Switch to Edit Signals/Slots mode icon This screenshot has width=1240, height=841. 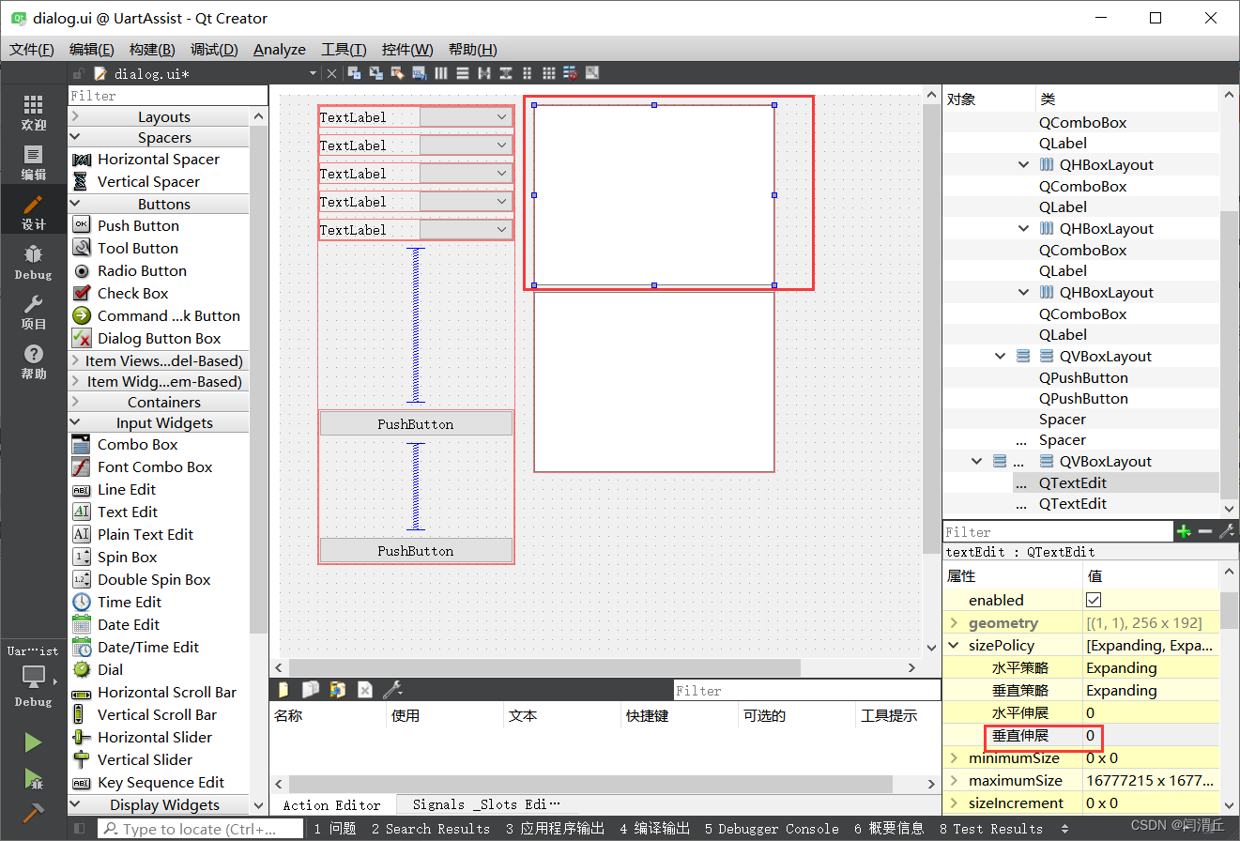click(x=375, y=73)
